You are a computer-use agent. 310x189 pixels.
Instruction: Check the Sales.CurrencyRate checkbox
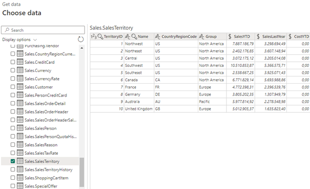(13, 79)
